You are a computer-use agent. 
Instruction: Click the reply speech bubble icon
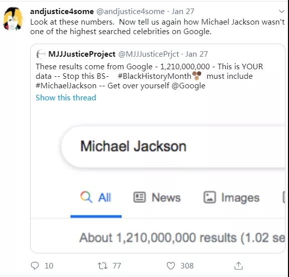(35, 265)
